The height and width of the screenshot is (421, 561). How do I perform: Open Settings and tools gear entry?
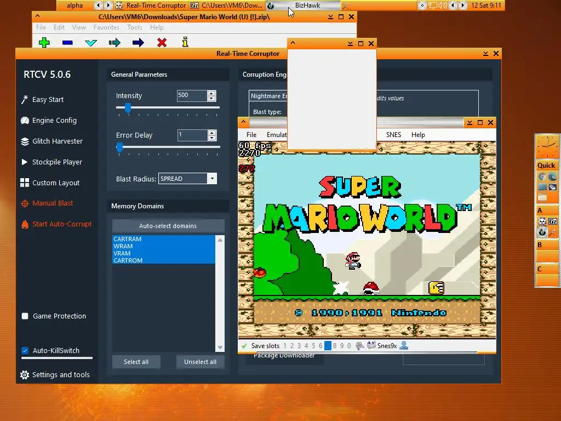[55, 374]
